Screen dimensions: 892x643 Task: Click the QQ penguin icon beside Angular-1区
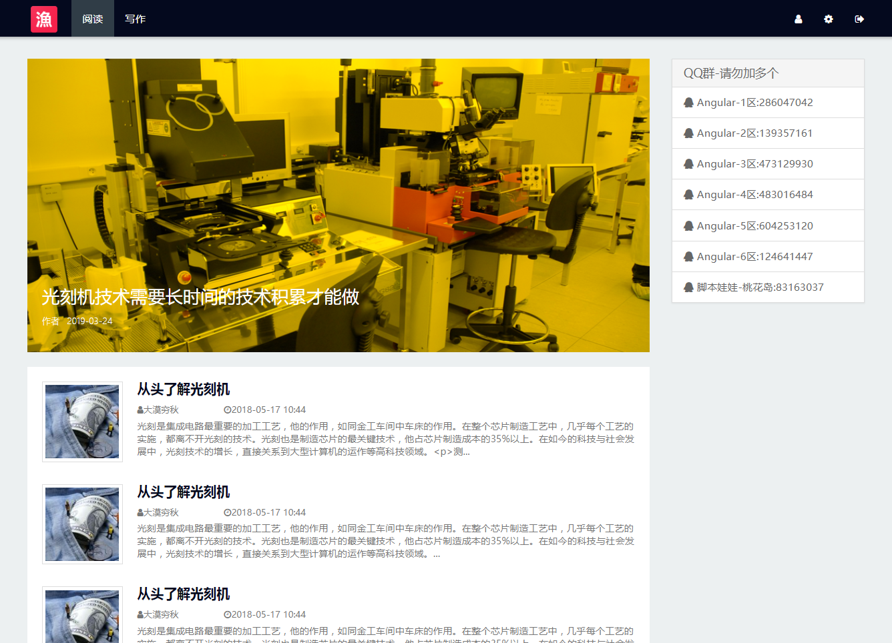[688, 102]
